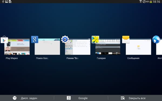162x101 pixels.
Task: Open the settings mode preview thumbnail
Action: coord(78,47)
